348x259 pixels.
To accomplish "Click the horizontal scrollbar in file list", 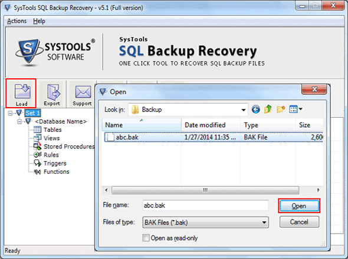I will (205, 190).
